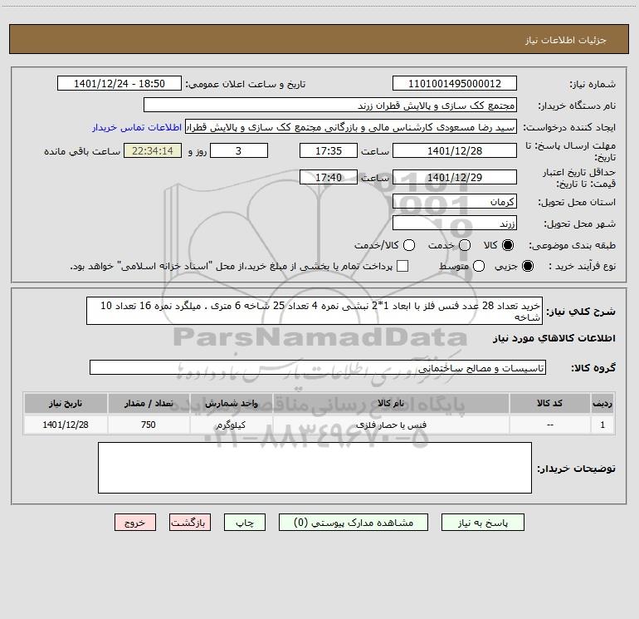Open the اطلاعات تماس خریدار link
639x619 pixels.
click(137, 127)
